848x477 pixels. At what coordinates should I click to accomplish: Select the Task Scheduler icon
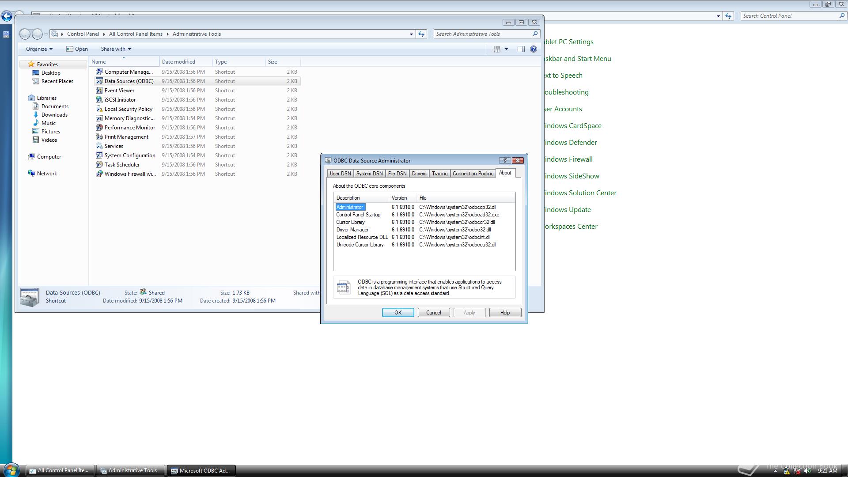[x=99, y=164]
